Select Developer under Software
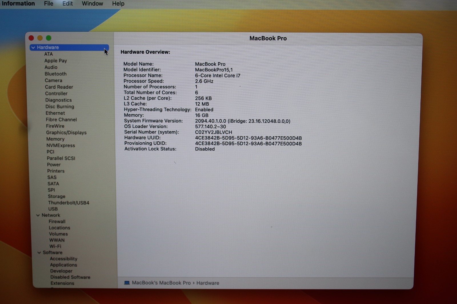Image resolution: width=457 pixels, height=304 pixels. coord(61,271)
